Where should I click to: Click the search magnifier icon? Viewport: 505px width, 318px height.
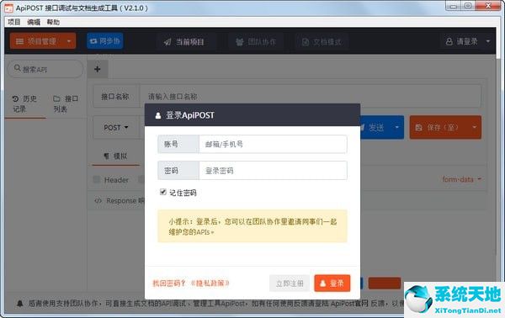tap(18, 68)
